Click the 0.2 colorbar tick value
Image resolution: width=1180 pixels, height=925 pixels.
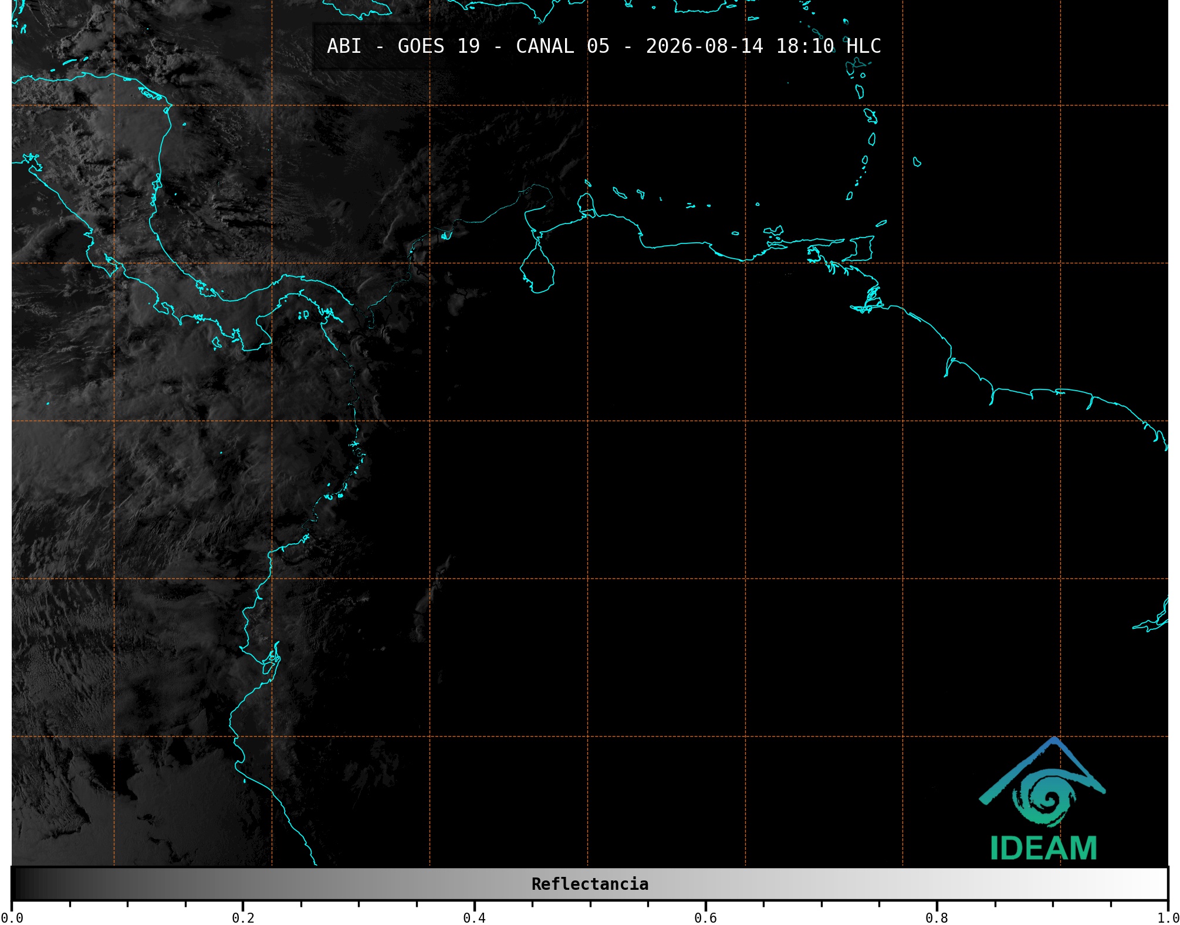point(243,918)
